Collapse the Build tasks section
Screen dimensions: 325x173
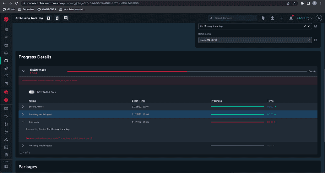(24, 71)
